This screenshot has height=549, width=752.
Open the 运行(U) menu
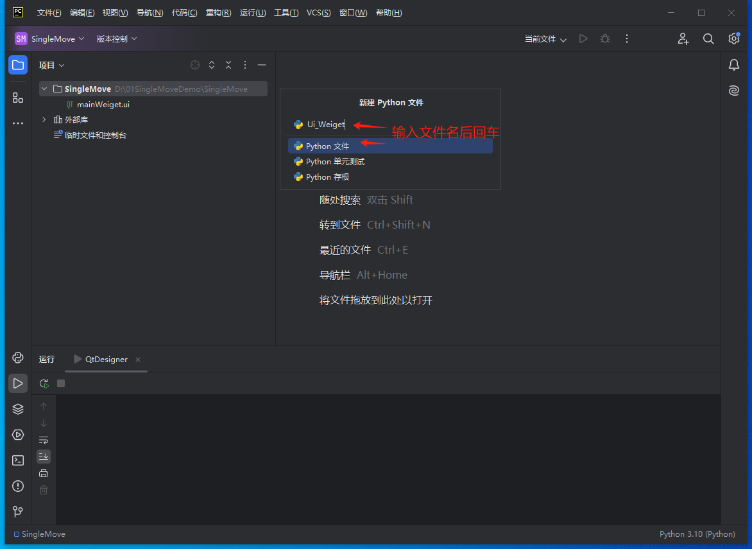coord(253,13)
